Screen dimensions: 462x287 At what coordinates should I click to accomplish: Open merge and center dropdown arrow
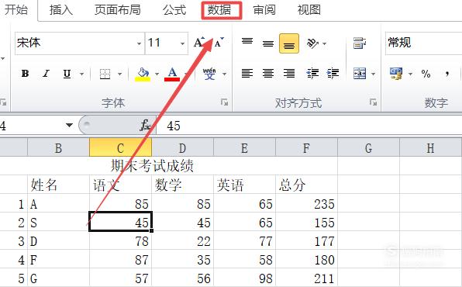(373, 74)
